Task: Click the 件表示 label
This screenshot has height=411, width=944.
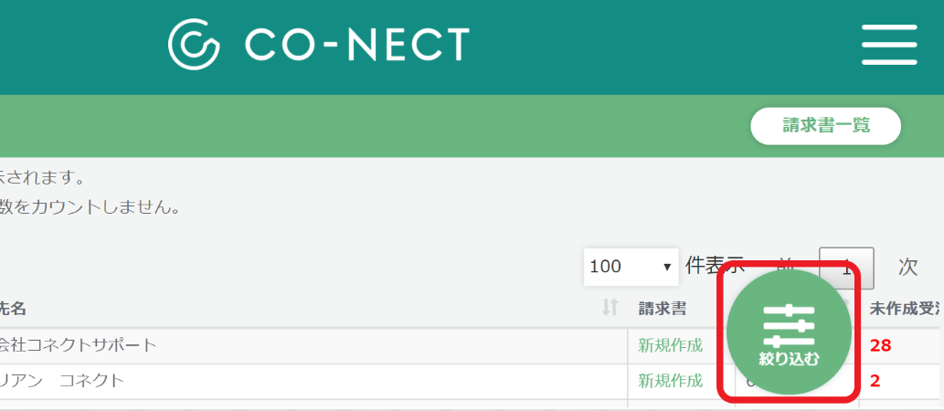Action: pyautogui.click(x=715, y=266)
